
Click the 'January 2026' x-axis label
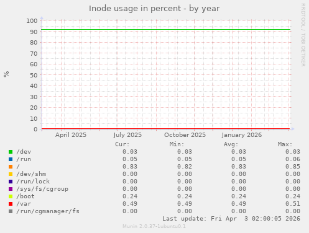(242, 135)
